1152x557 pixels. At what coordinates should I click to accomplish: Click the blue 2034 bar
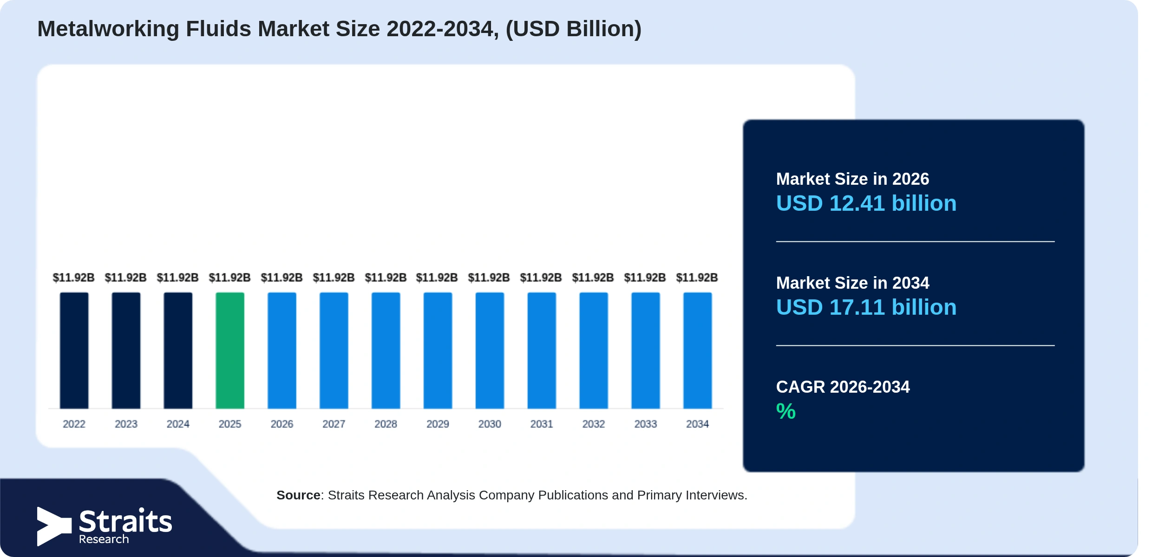tap(697, 350)
